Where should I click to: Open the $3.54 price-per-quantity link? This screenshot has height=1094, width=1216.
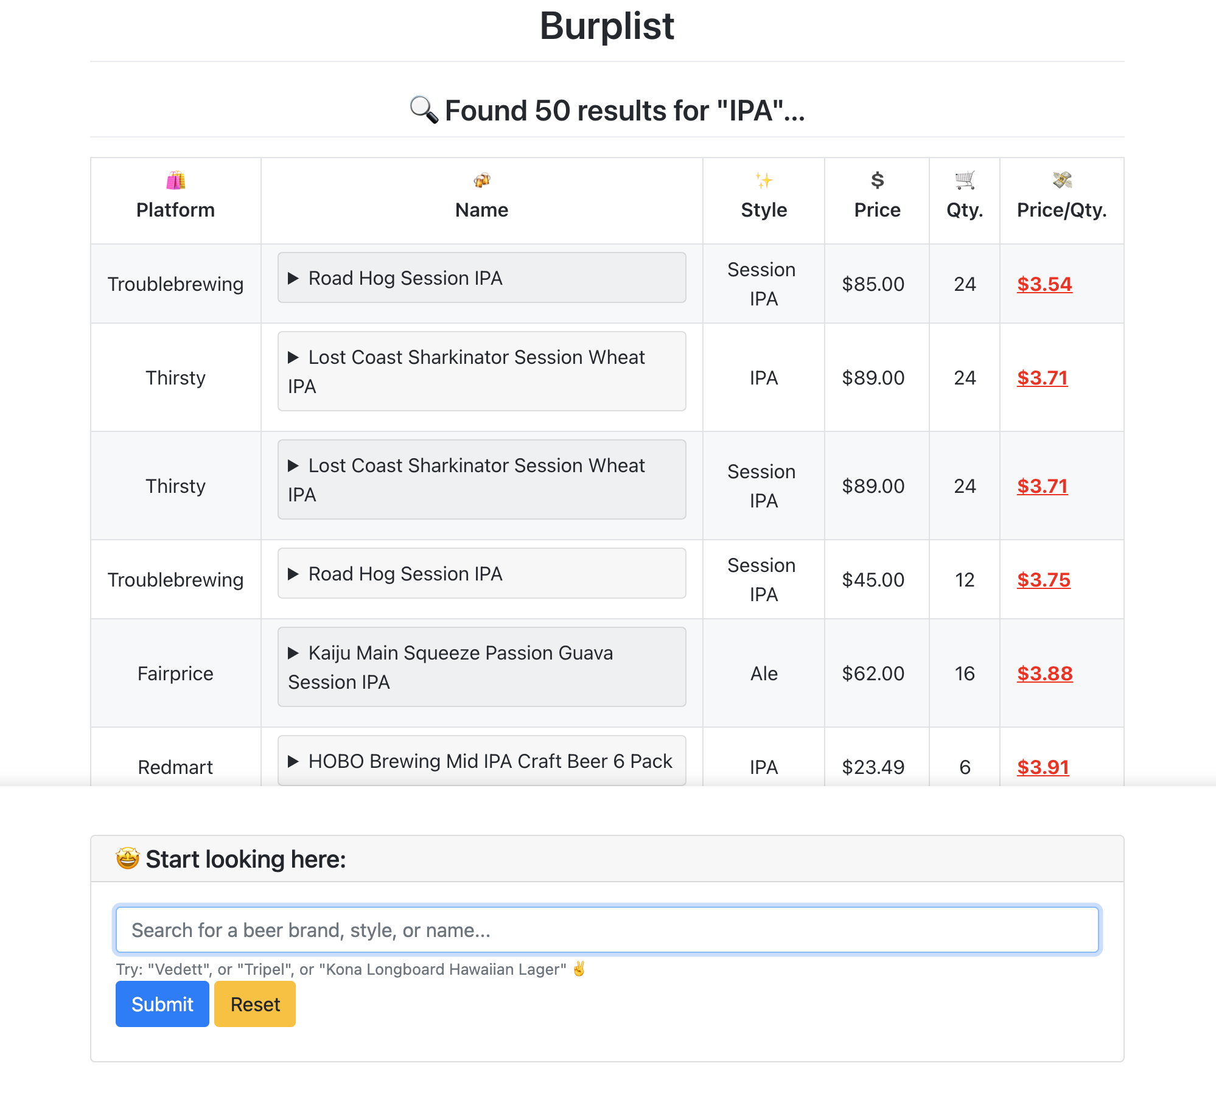1044,284
